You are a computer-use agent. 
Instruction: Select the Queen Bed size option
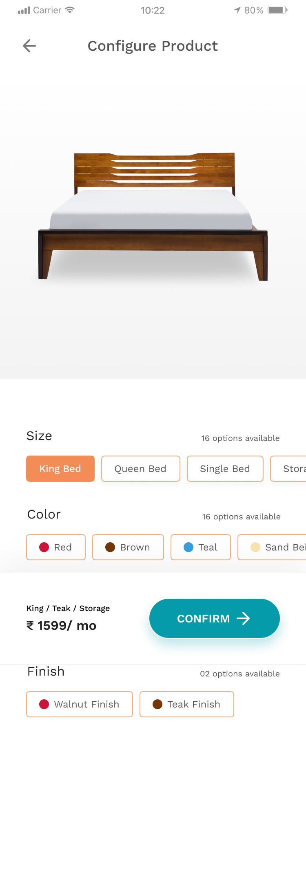pos(140,469)
